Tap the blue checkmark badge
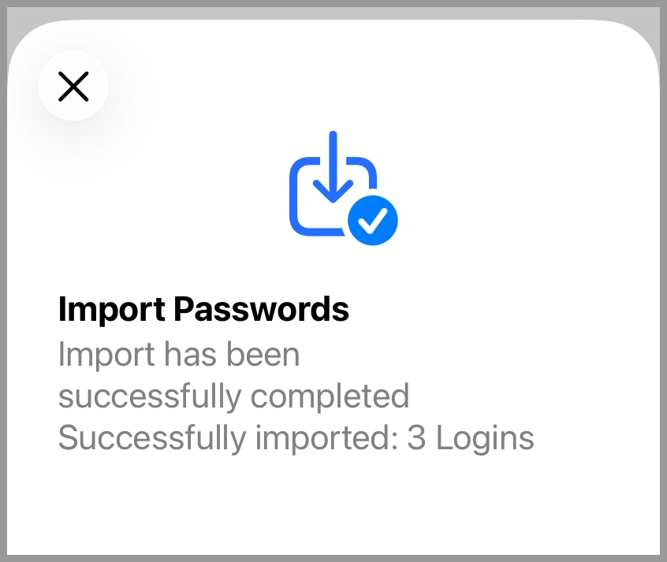This screenshot has height=562, width=667. point(372,220)
